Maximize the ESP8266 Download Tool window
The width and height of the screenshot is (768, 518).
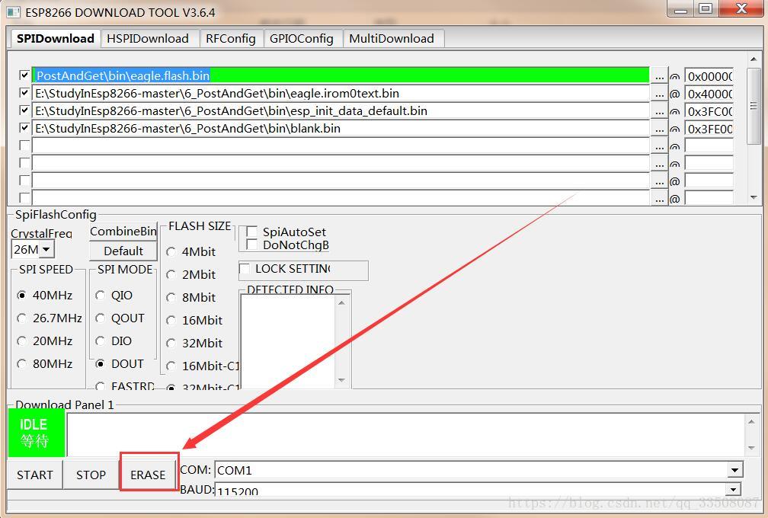[706, 8]
